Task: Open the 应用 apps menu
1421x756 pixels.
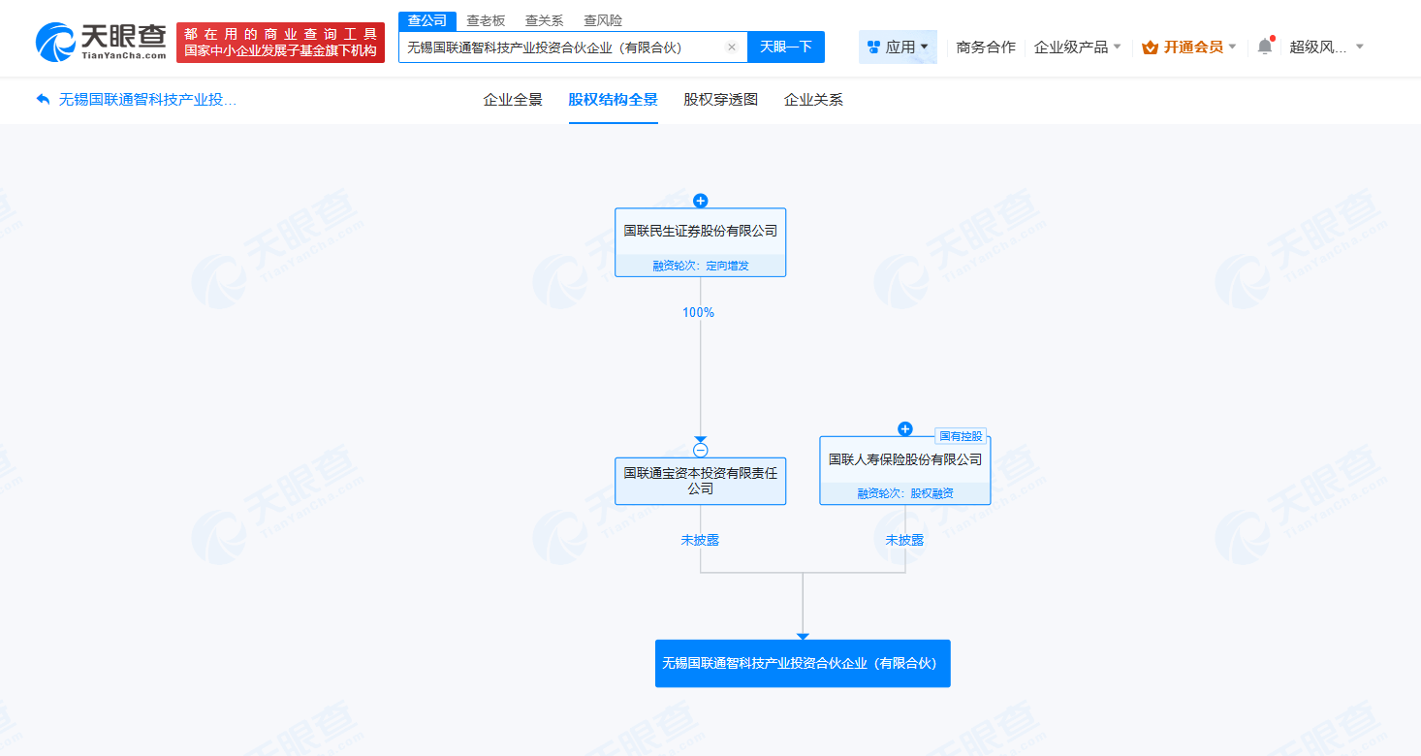Action: [x=897, y=47]
